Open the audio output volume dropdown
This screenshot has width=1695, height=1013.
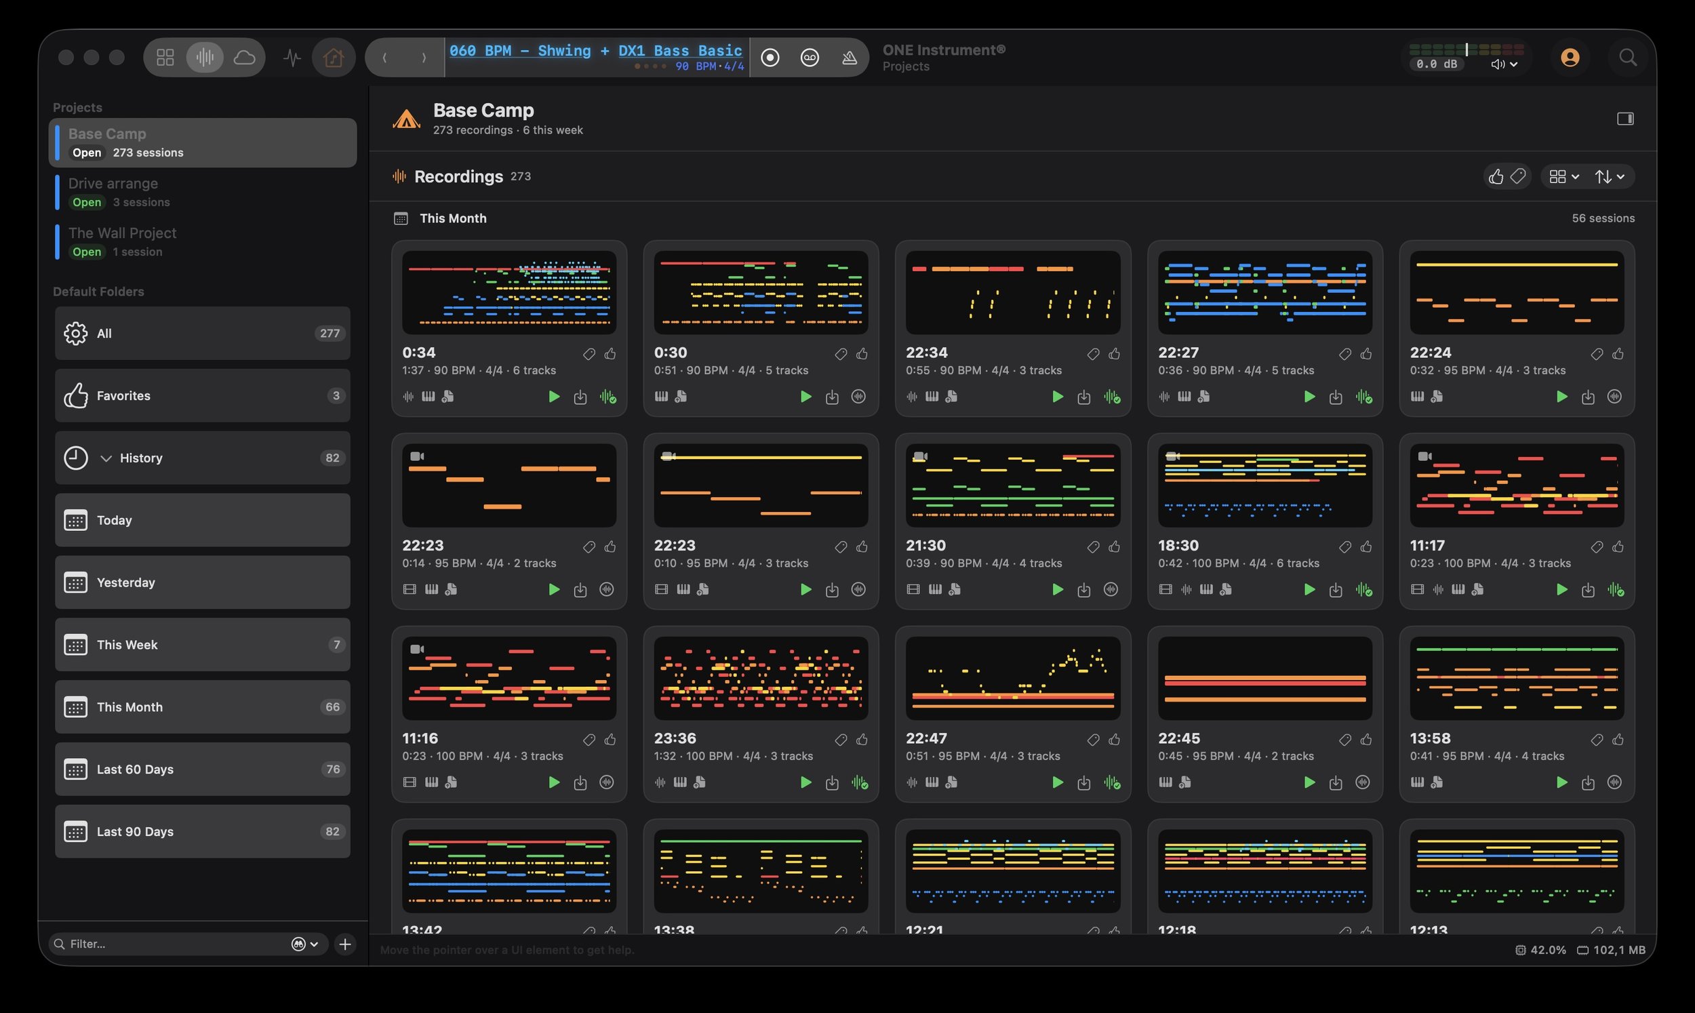click(1503, 64)
